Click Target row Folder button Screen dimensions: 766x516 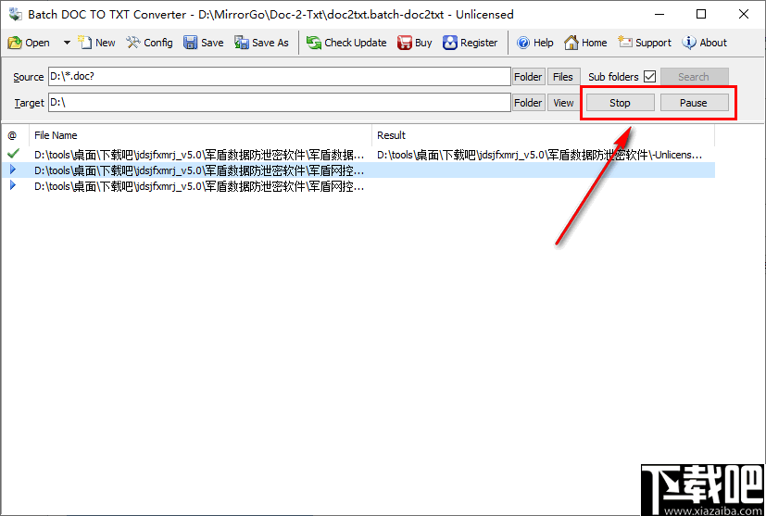[x=528, y=103]
